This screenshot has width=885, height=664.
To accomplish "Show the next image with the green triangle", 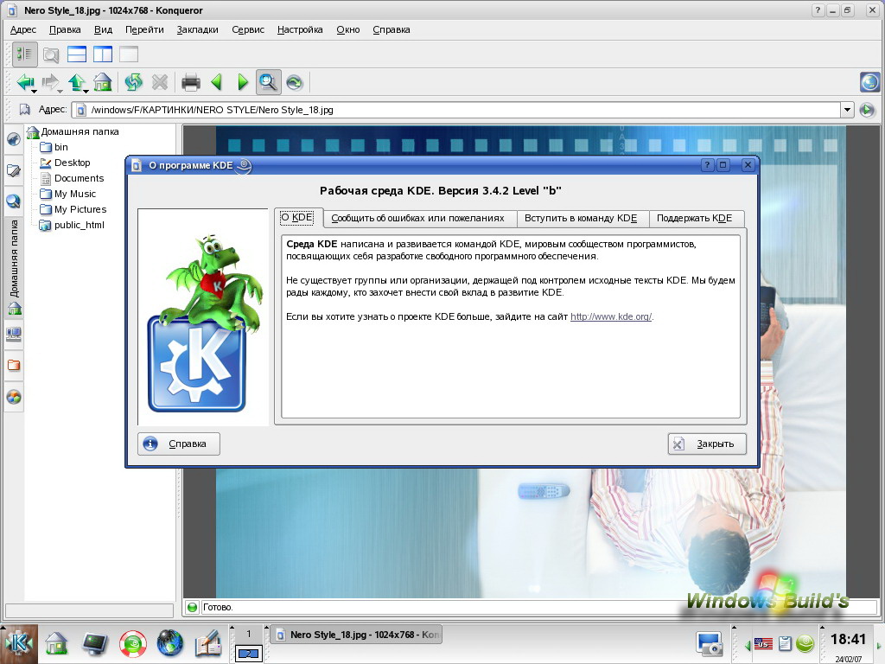I will click(x=242, y=82).
